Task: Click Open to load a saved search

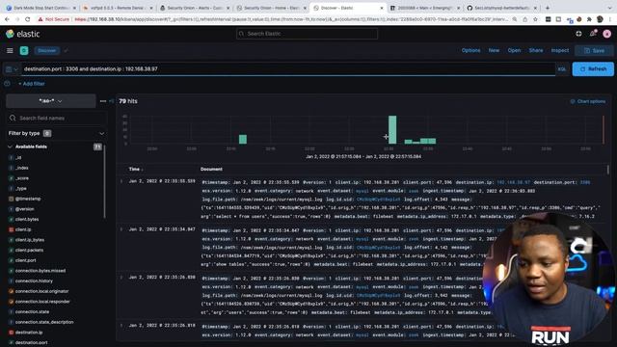Action: coord(514,50)
